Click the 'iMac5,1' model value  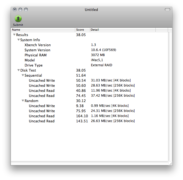[x=97, y=60]
